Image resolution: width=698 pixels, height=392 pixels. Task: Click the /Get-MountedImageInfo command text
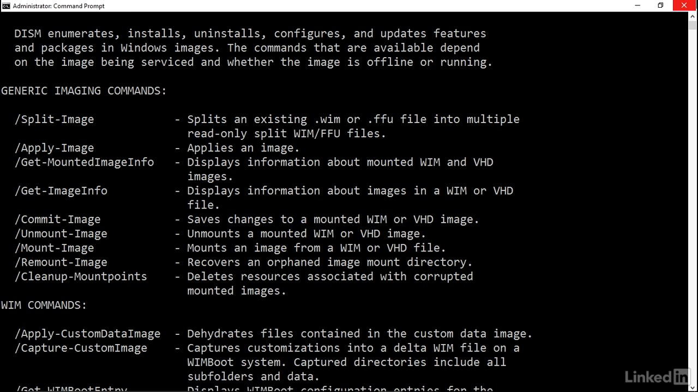coord(84,162)
